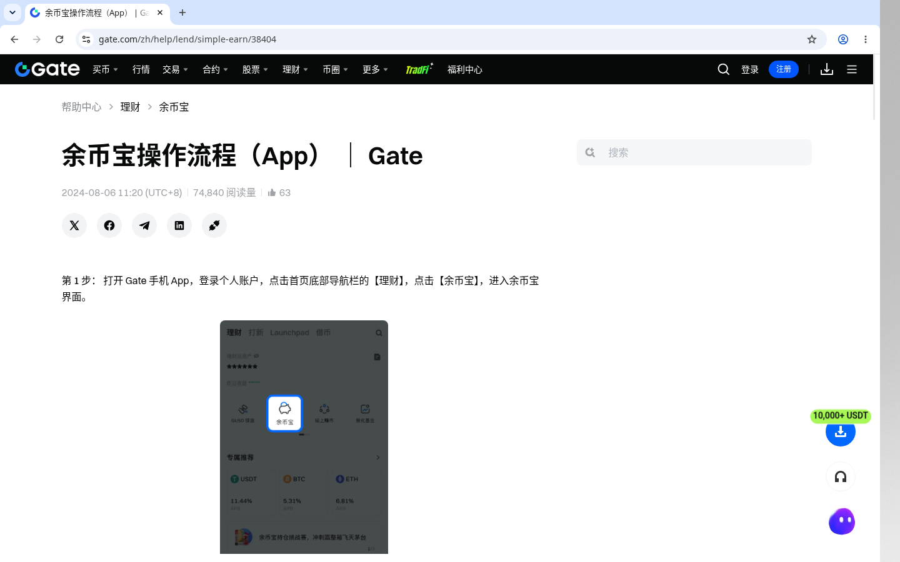Click the Gate logo in header
The image size is (900, 562).
click(47, 69)
